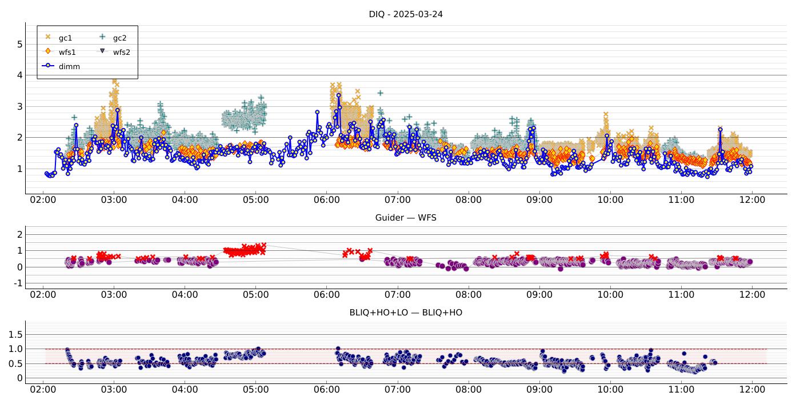
Task: Click the '04:00' time label under Guider plot
Action: [185, 295]
